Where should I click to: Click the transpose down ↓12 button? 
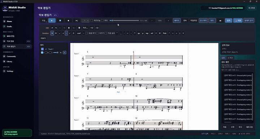click(x=97, y=28)
